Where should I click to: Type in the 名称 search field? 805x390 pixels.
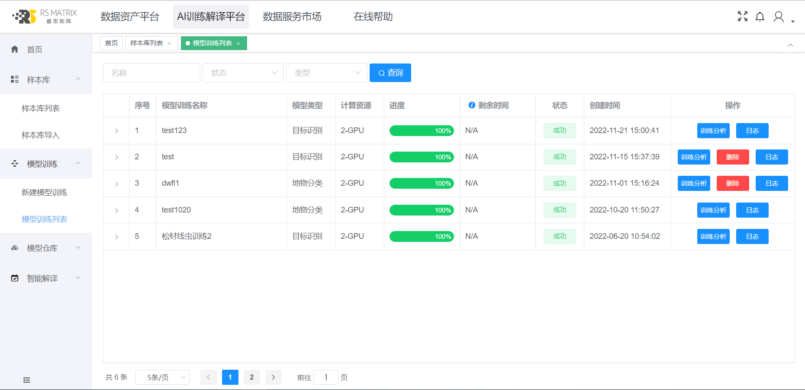click(151, 73)
